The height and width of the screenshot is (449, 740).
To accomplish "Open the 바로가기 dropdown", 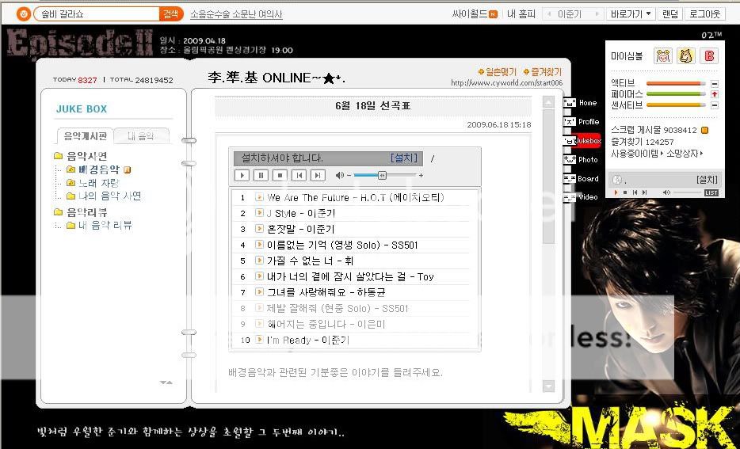I will click(631, 14).
